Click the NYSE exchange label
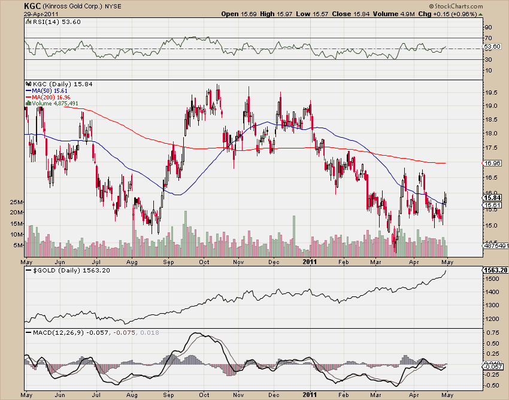The height and width of the screenshot is (400, 509). pyautogui.click(x=113, y=7)
